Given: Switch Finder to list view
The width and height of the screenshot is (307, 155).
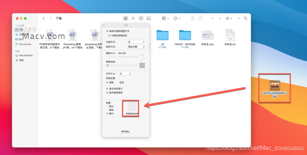Looking at the screenshot, I should 133,18.
